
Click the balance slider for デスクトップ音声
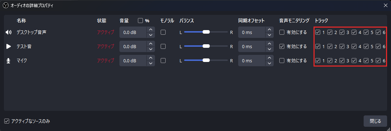[206, 32]
